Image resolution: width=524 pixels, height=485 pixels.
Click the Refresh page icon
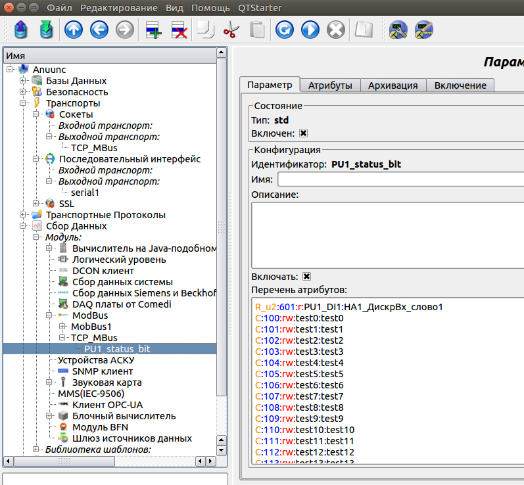[x=284, y=30]
